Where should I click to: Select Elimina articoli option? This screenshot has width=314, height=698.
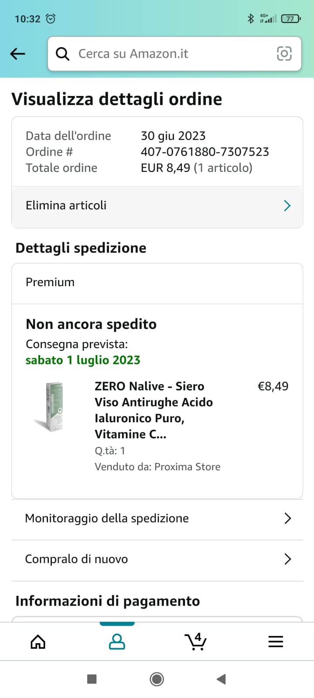[66, 205]
